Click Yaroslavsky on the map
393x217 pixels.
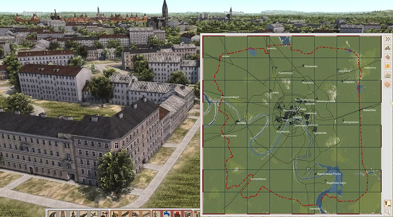(311, 66)
